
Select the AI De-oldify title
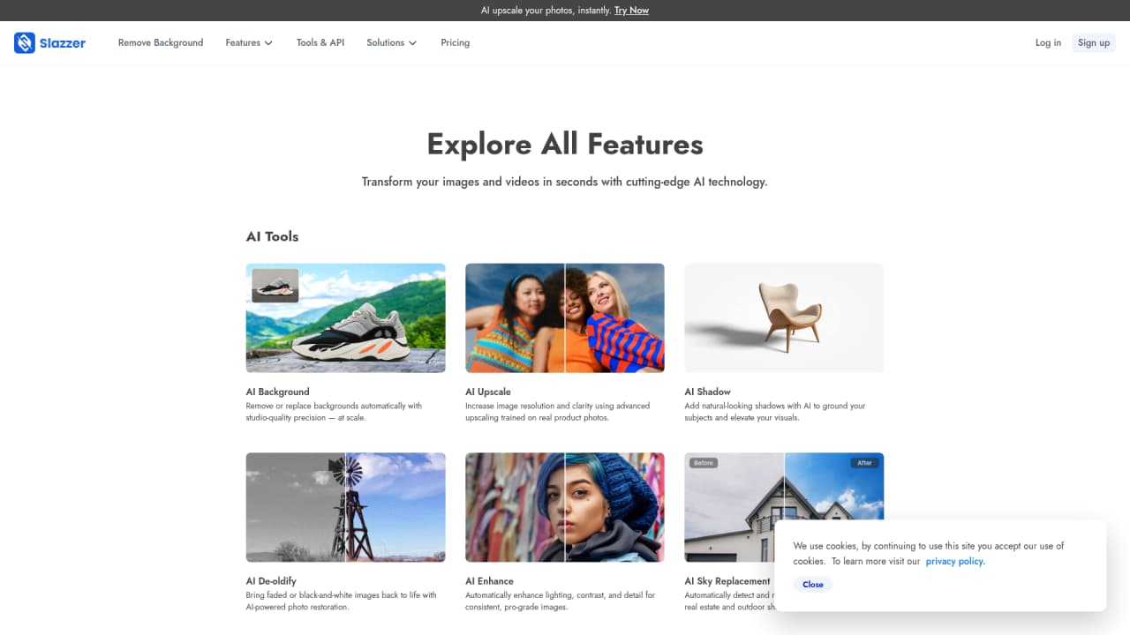click(x=271, y=581)
